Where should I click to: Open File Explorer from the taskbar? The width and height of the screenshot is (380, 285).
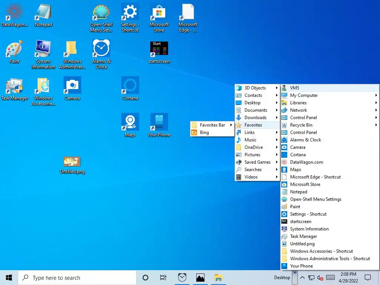click(218, 278)
